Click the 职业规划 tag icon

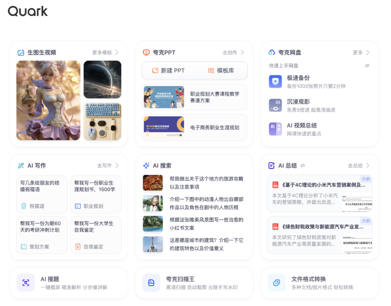[78, 206]
